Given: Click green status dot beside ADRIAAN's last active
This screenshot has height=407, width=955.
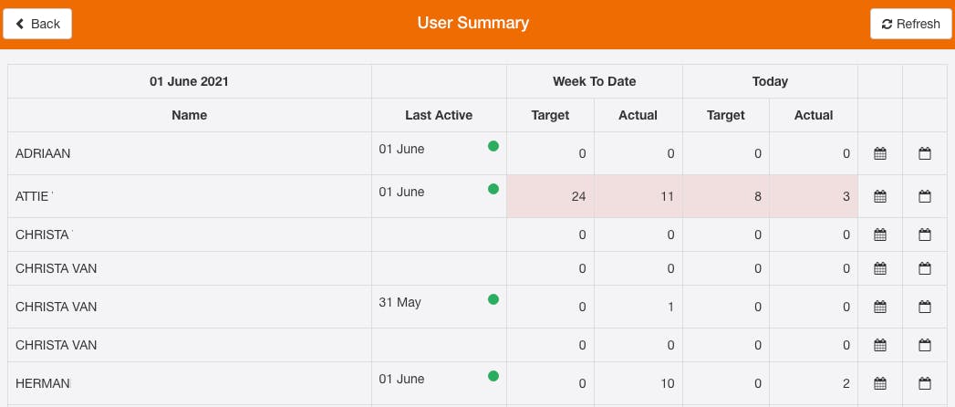Looking at the screenshot, I should click(493, 146).
